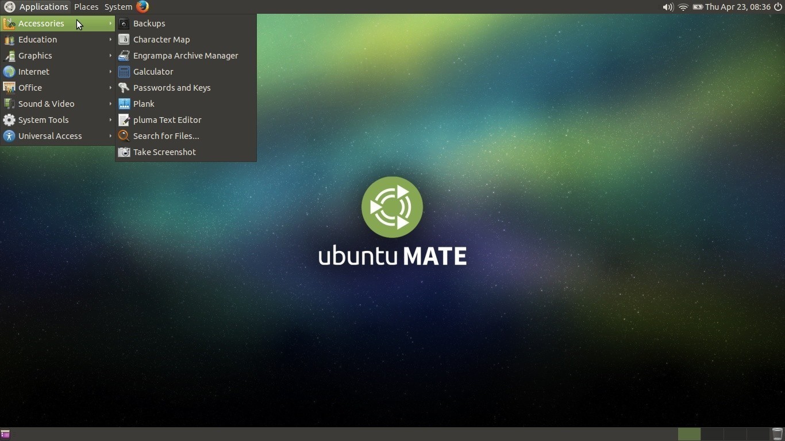
Task: Open the volume speaker icon
Action: pos(667,7)
